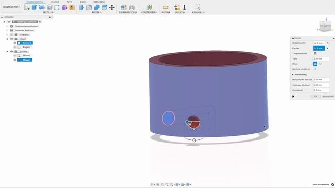335x188 pixels.
Task: Click the Drehwinkel input field
Action: click(321, 90)
